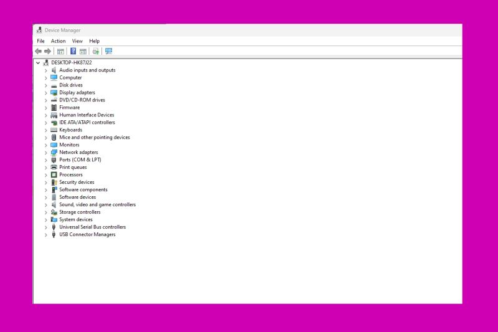This screenshot has width=498, height=332.
Task: Select the Audio inputs and outputs label
Action: click(87, 70)
